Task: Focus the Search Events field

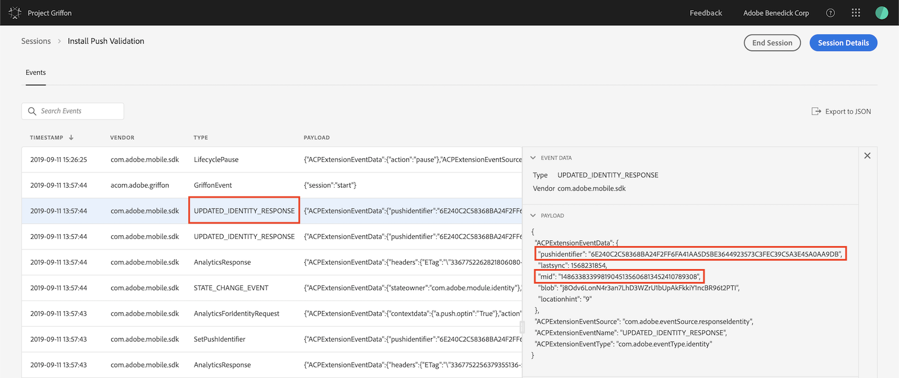Action: point(72,111)
